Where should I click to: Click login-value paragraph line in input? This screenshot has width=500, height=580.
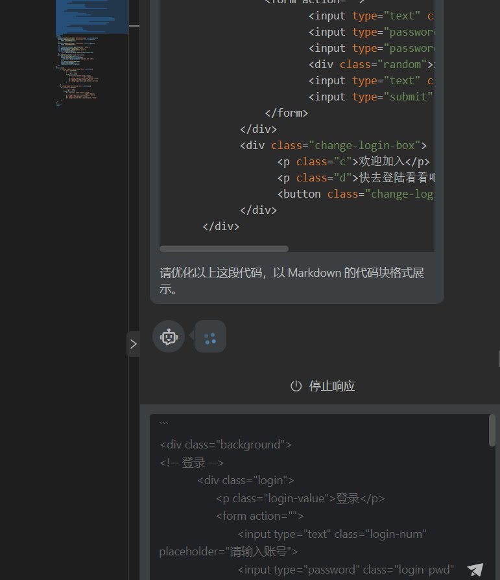[300, 498]
